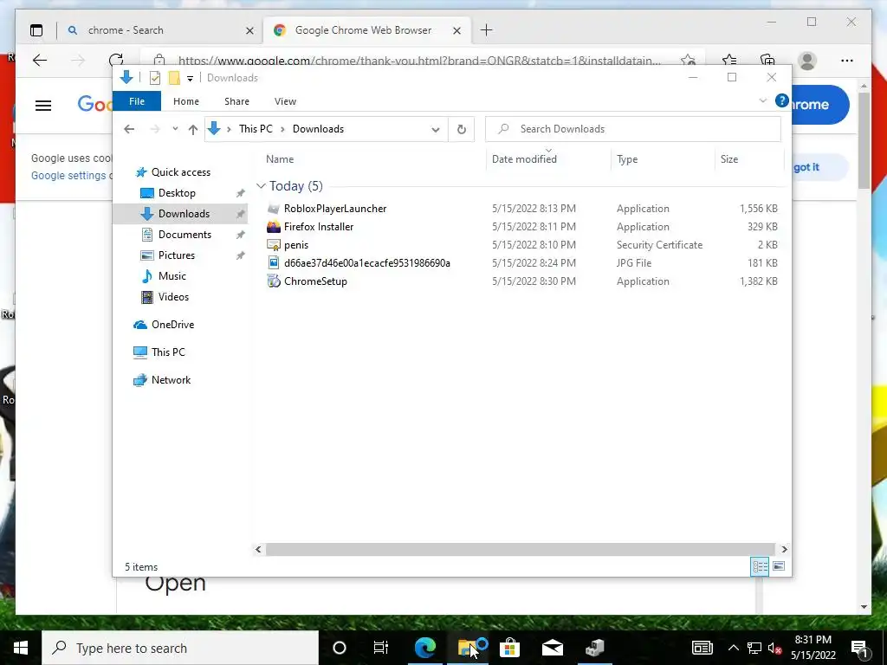Viewport: 887px width, 665px height.
Task: Switch to the Home ribbon tab
Action: [x=186, y=101]
